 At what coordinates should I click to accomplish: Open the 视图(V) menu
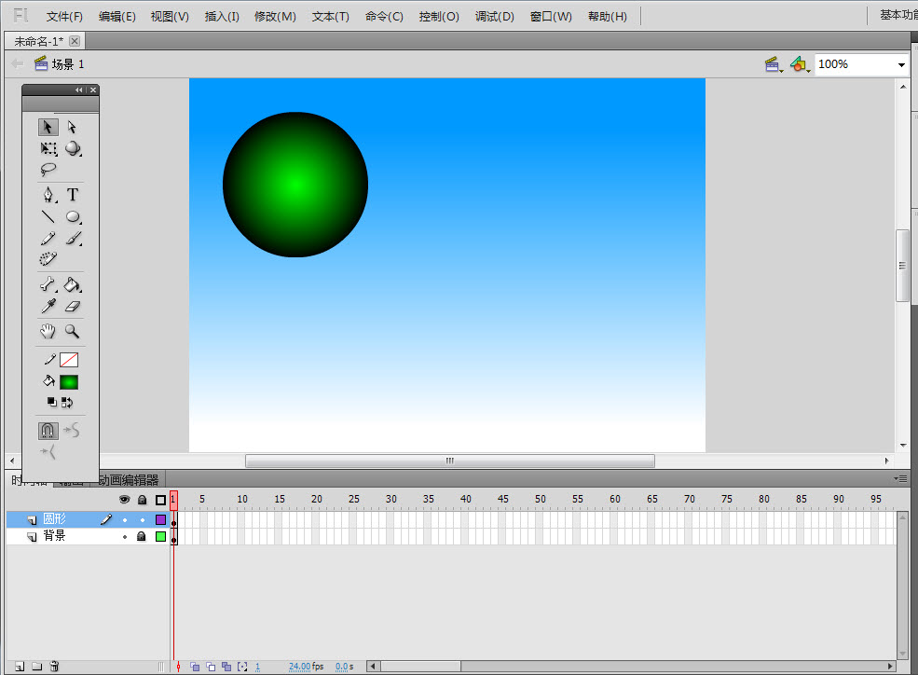tap(170, 17)
